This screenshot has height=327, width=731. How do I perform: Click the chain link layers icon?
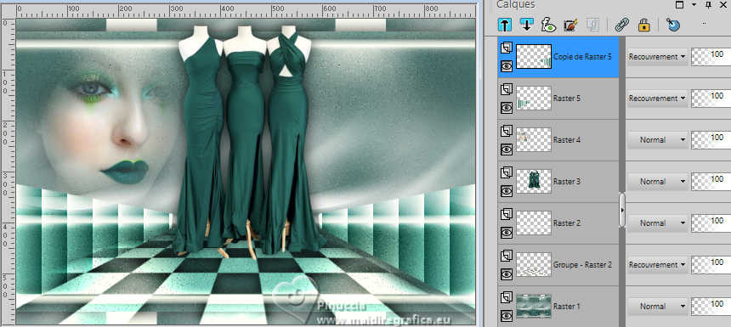(x=621, y=25)
